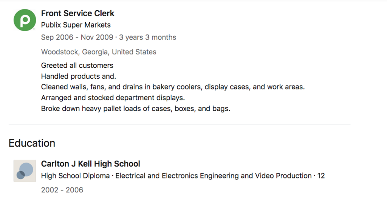The height and width of the screenshot is (212, 387).
Task: Click the Woodstock, Georgia location text
Action: pyautogui.click(x=99, y=52)
